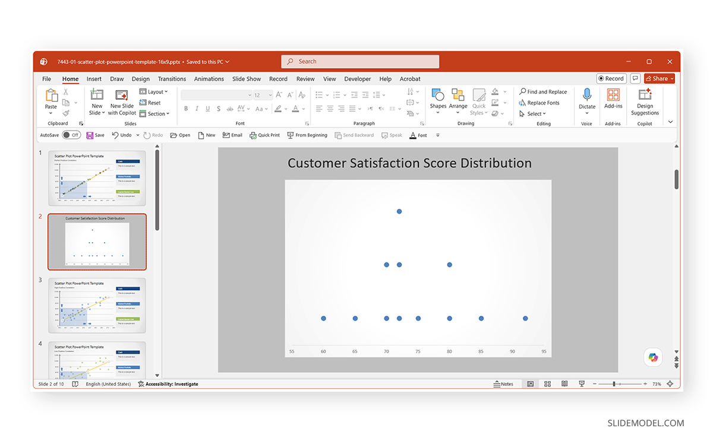Expand the Layout dropdown
This screenshot has width=713, height=441.
154,92
